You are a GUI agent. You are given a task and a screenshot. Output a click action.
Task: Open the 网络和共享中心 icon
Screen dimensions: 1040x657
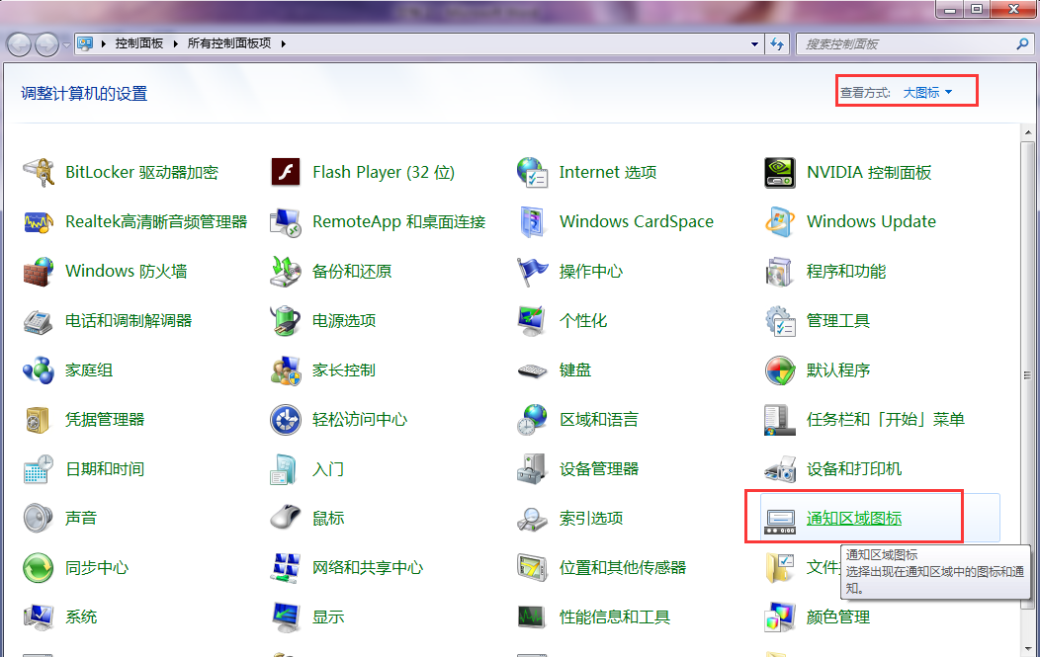click(x=286, y=567)
